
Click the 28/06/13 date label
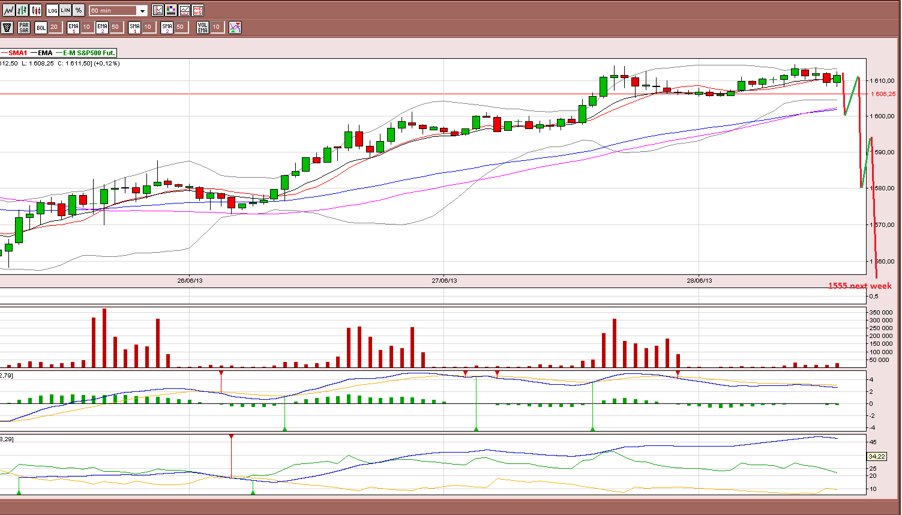(x=700, y=280)
